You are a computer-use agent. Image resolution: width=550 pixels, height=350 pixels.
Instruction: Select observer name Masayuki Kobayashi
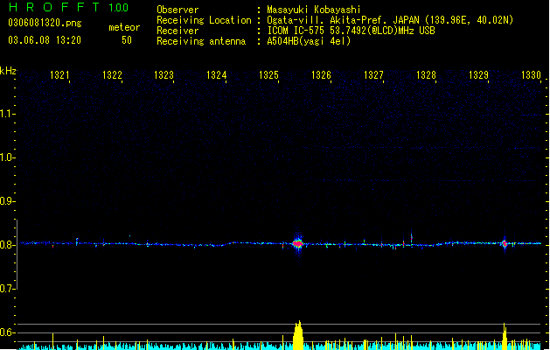click(314, 10)
